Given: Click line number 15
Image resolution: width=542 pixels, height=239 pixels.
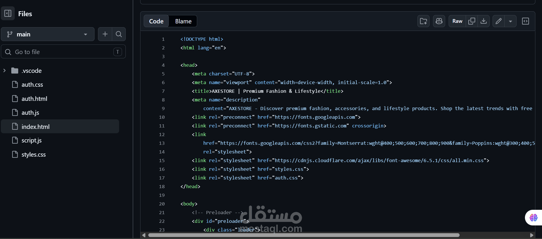Looking at the screenshot, I should coord(162,160).
